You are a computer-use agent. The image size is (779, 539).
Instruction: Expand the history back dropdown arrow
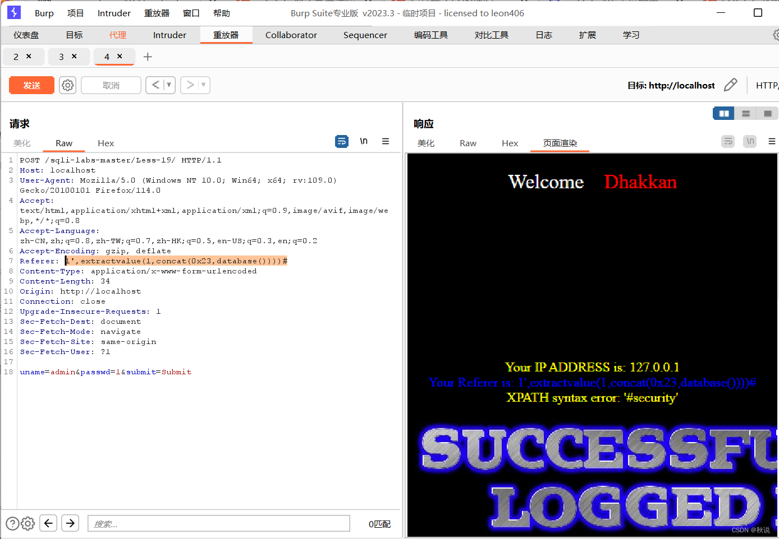(x=169, y=85)
